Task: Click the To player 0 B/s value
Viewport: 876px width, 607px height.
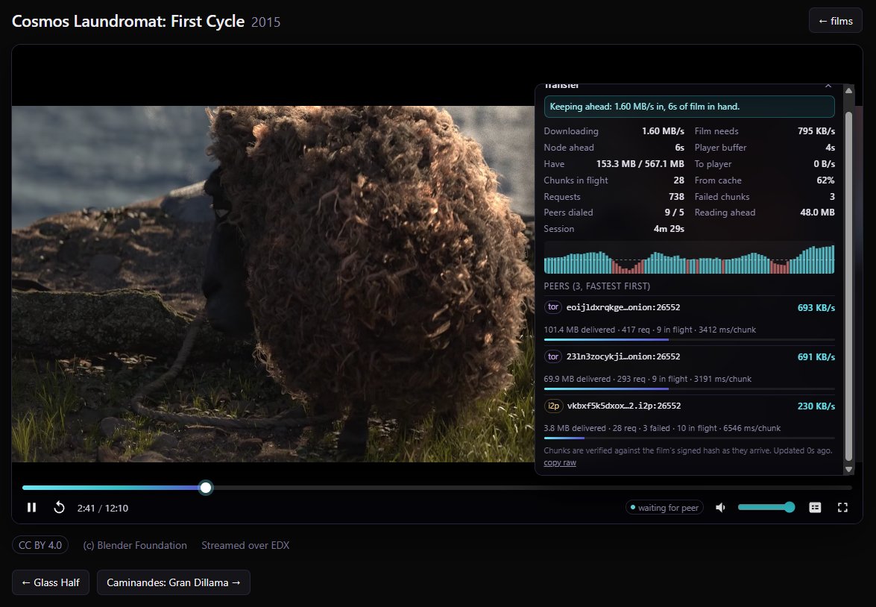Action: (824, 164)
